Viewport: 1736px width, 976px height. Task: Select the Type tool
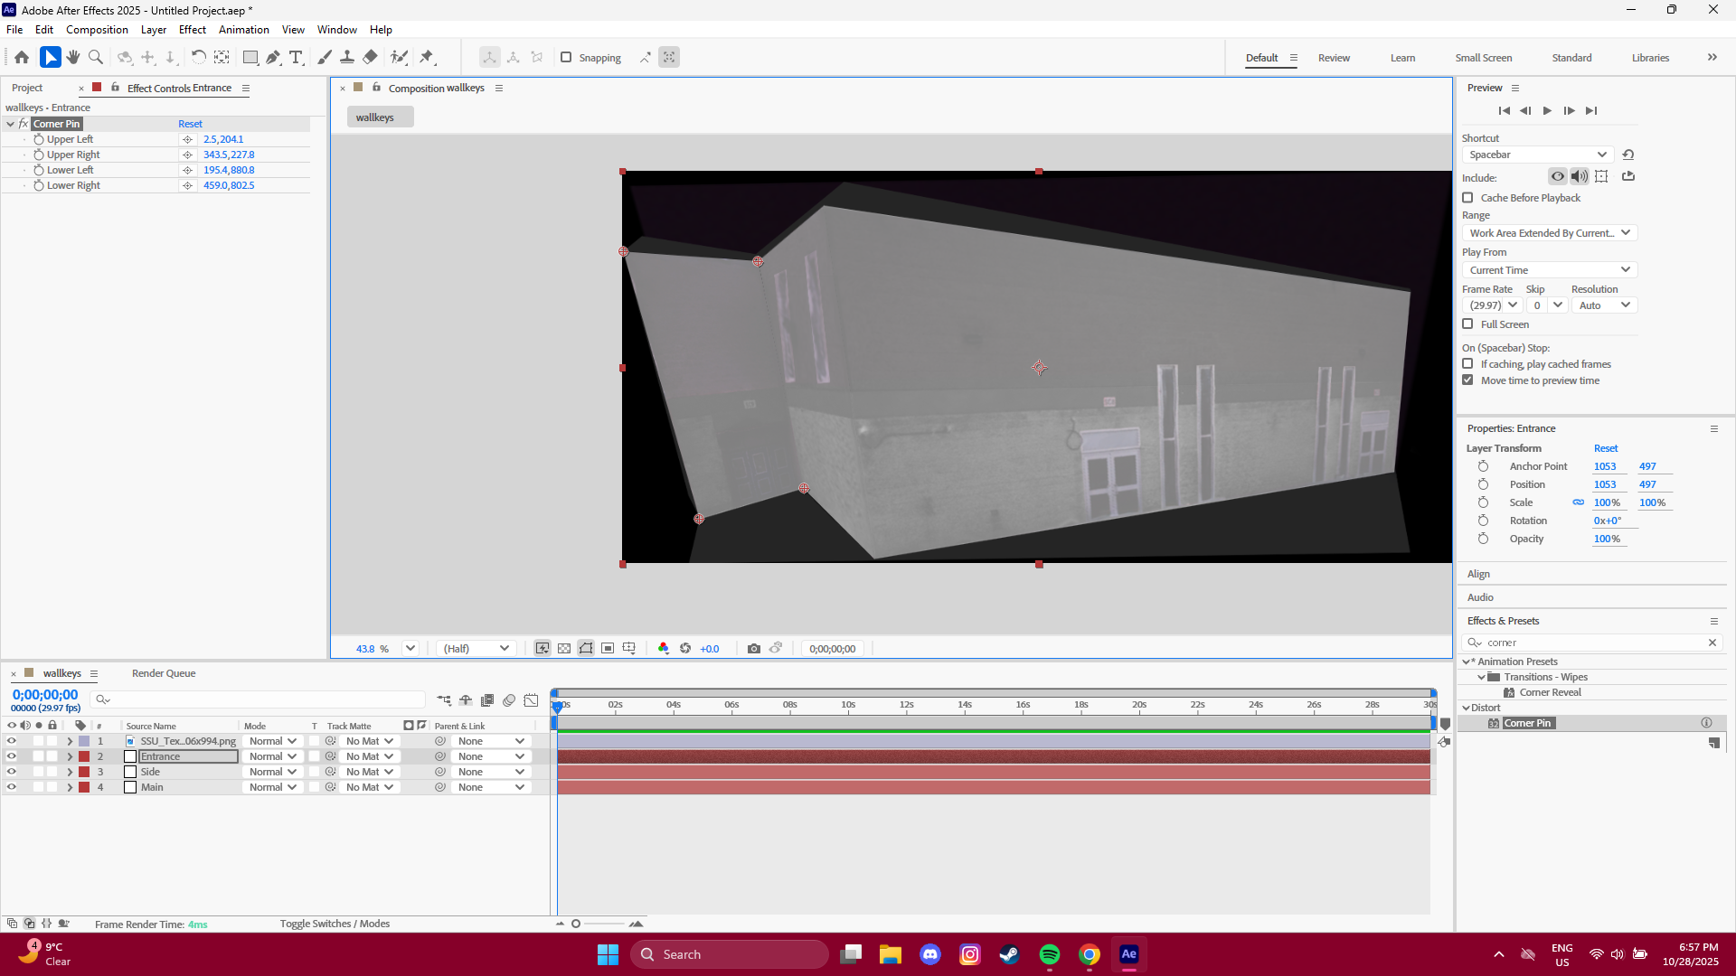point(296,57)
